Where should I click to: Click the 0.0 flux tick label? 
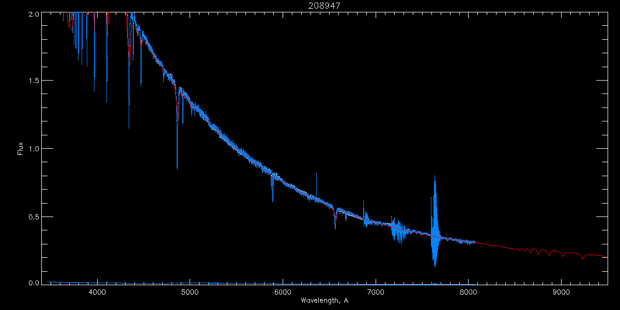click(33, 283)
